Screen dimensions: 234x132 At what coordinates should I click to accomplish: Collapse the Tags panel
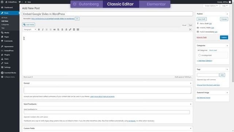click(x=227, y=69)
